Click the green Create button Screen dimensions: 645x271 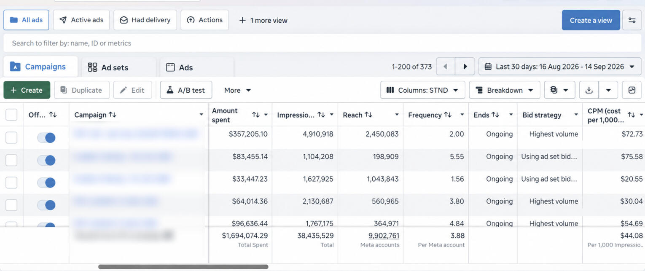pyautogui.click(x=27, y=90)
